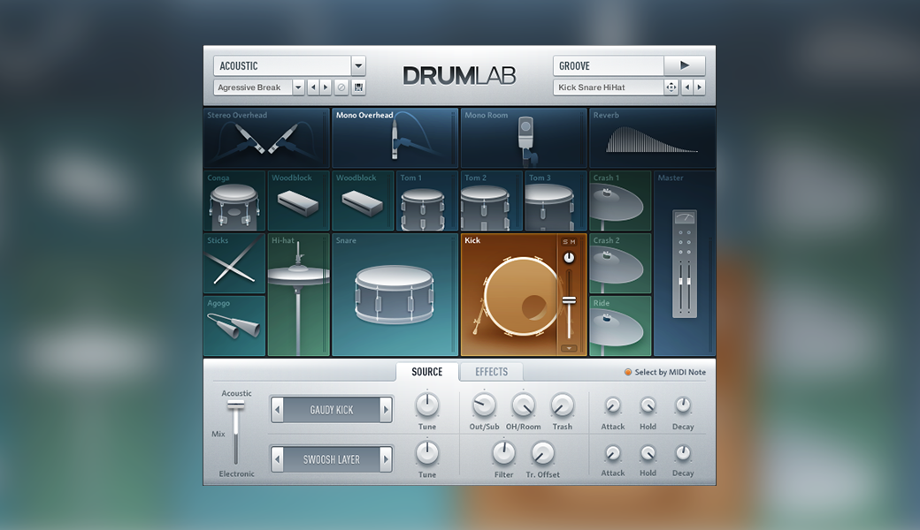Viewport: 920px width, 530px height.
Task: Select the Mono Overhead microphone pad
Action: tap(395, 138)
